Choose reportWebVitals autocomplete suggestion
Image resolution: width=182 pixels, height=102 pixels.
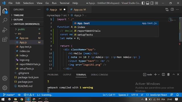[x=116, y=31]
